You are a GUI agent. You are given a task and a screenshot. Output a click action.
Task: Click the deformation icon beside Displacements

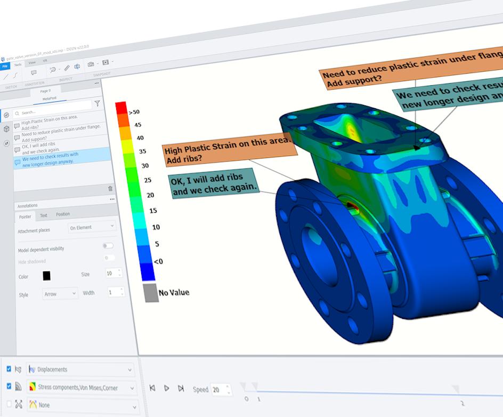click(18, 370)
